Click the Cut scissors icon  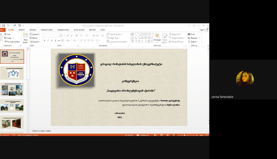click(x=7, y=34)
